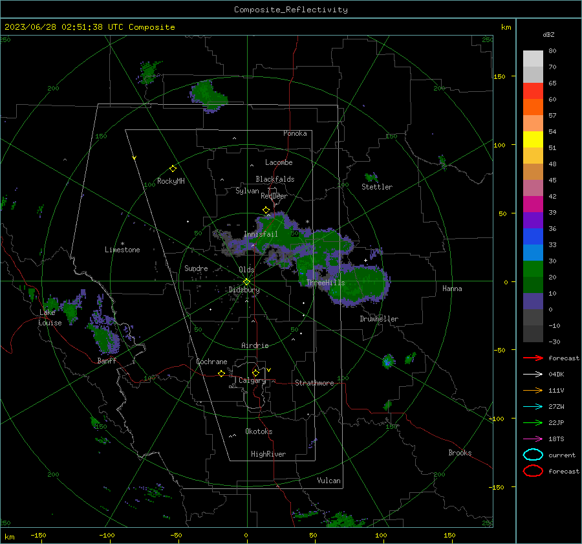
Task: Pick the magenta swatch in dBZ legend
Action: pyautogui.click(x=533, y=204)
